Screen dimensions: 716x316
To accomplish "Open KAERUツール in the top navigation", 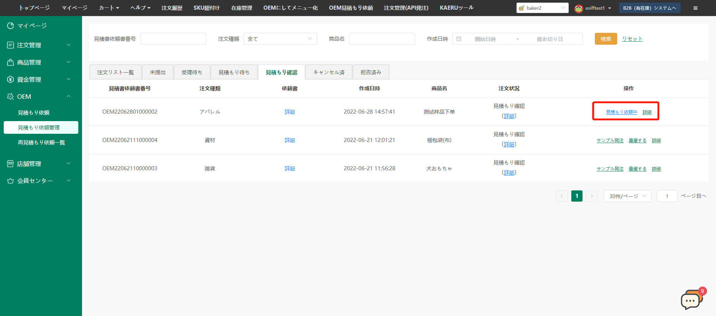I will [456, 8].
